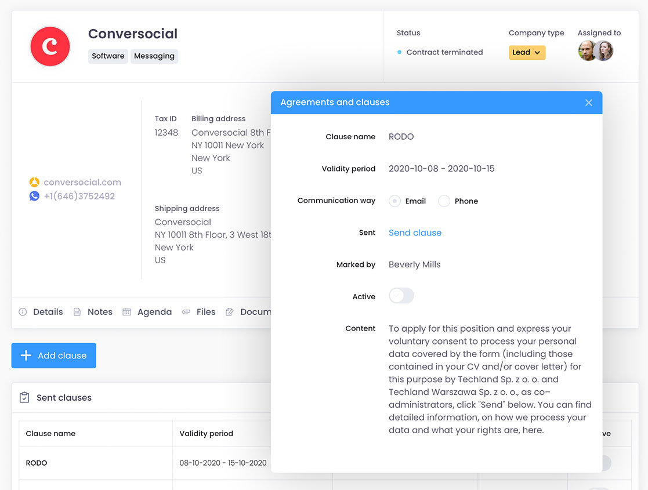Select the Phone communication radio button

coord(444,201)
